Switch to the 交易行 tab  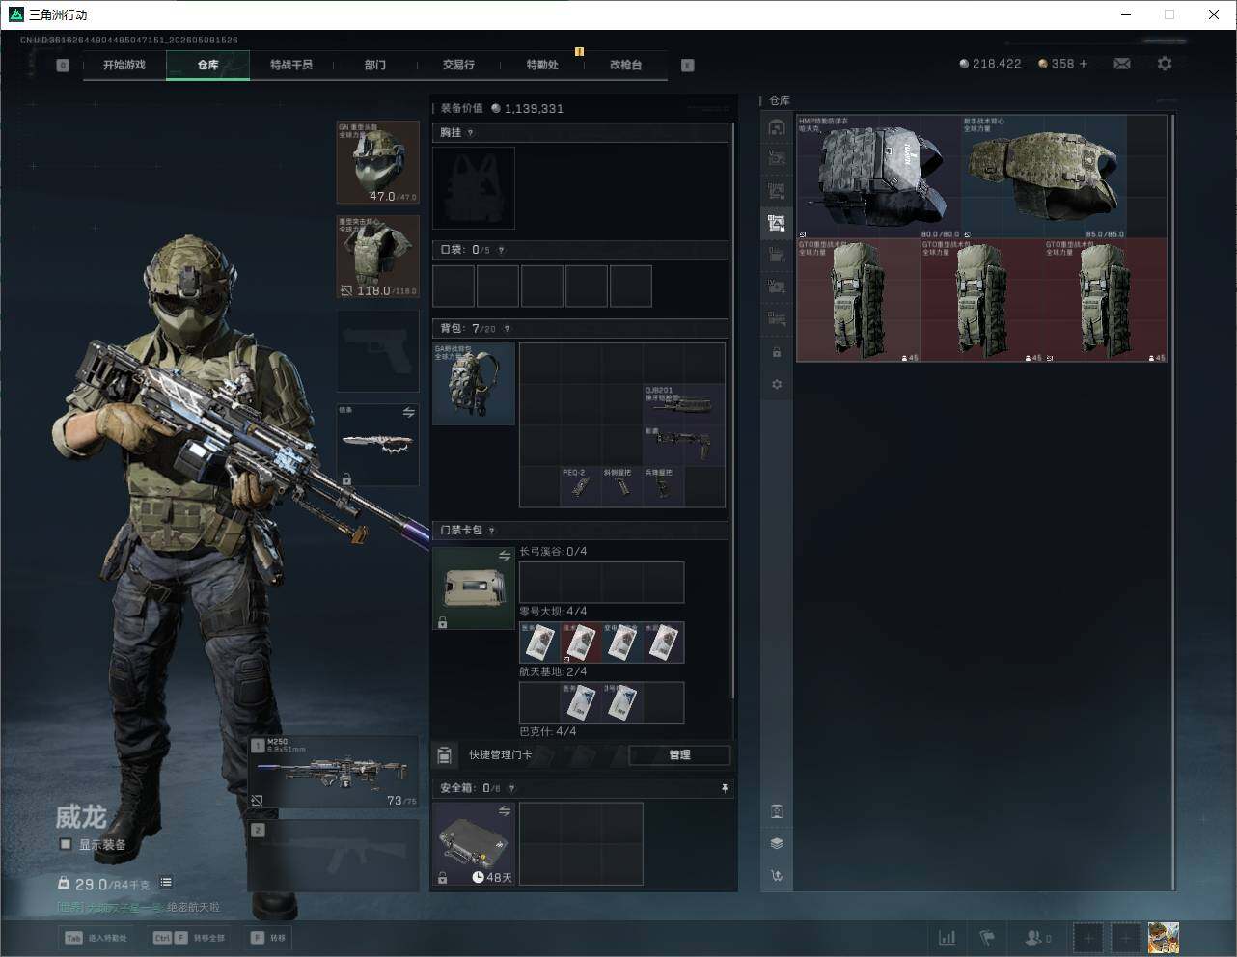click(458, 65)
